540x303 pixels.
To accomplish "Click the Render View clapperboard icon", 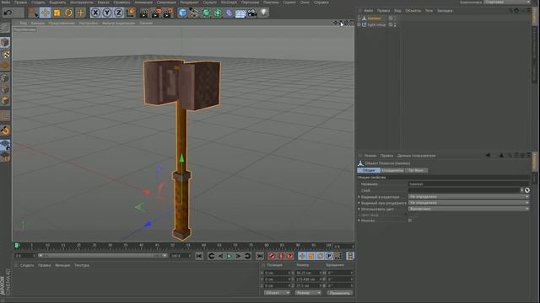I will (x=144, y=13).
